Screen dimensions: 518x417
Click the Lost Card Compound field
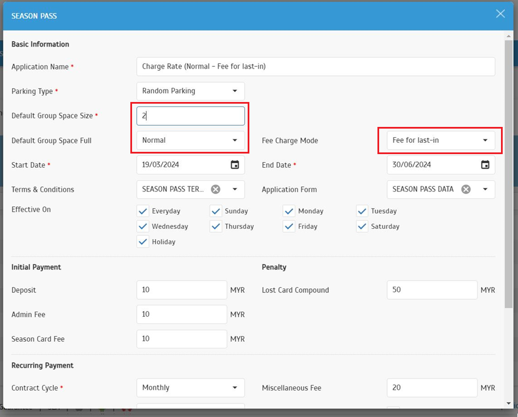tap(432, 290)
